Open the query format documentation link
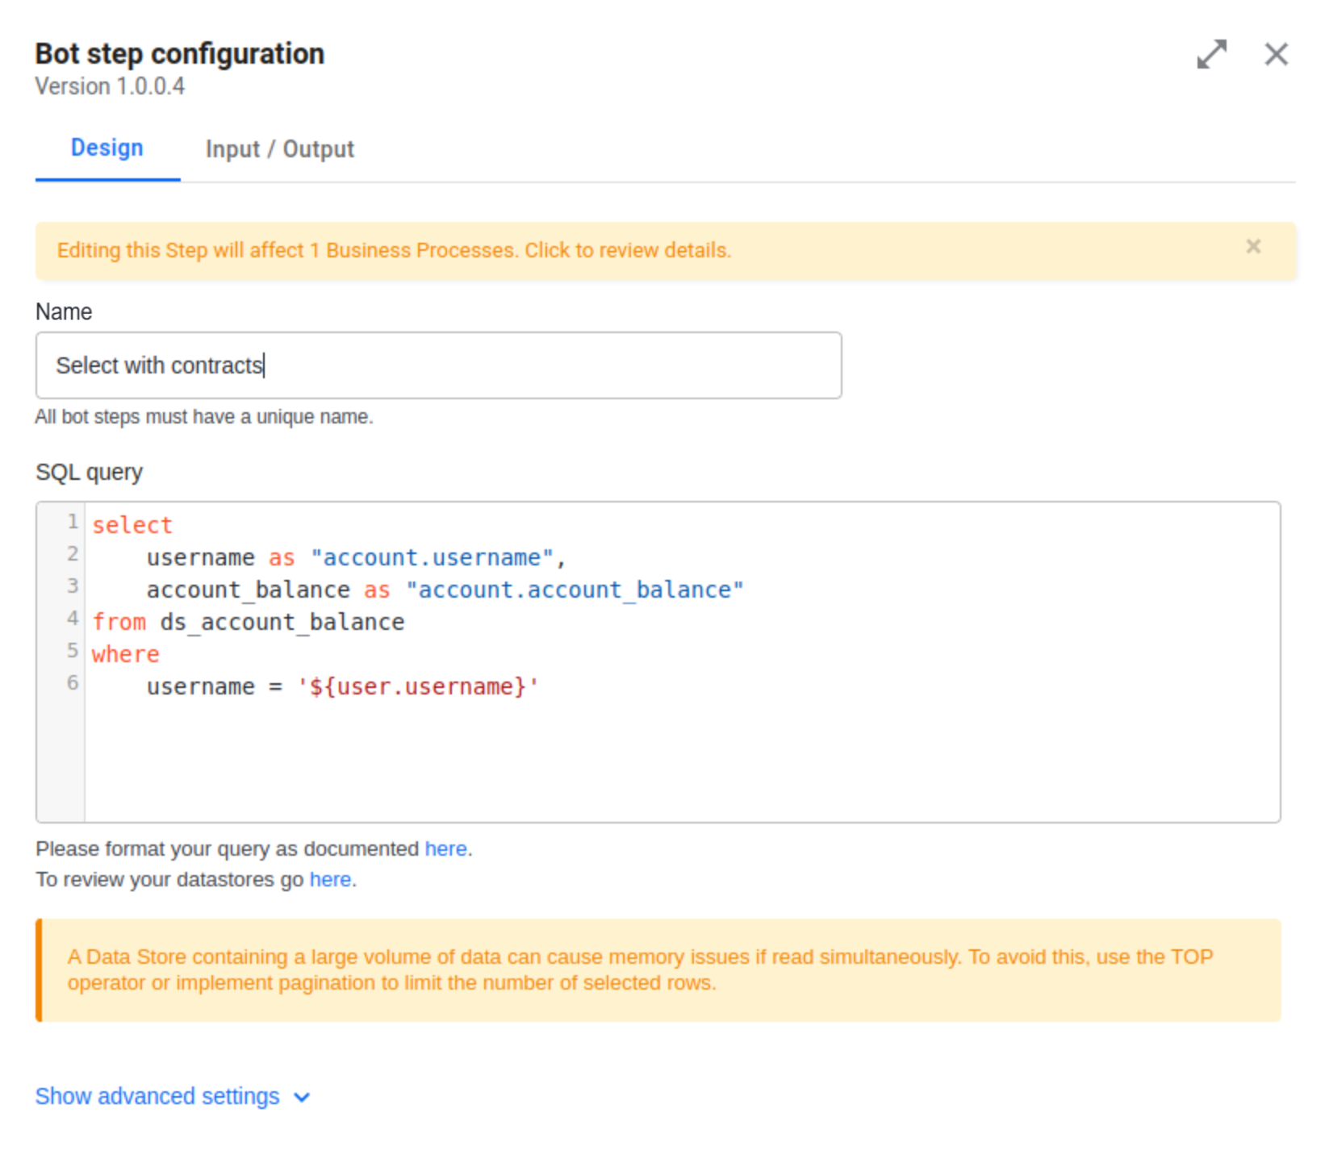Image resolution: width=1325 pixels, height=1159 pixels. 445,849
